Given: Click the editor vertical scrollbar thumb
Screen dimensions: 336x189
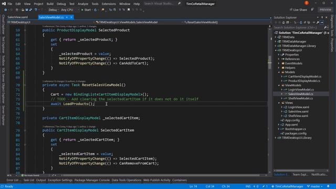Looking at the screenshot, I should pos(270,62).
